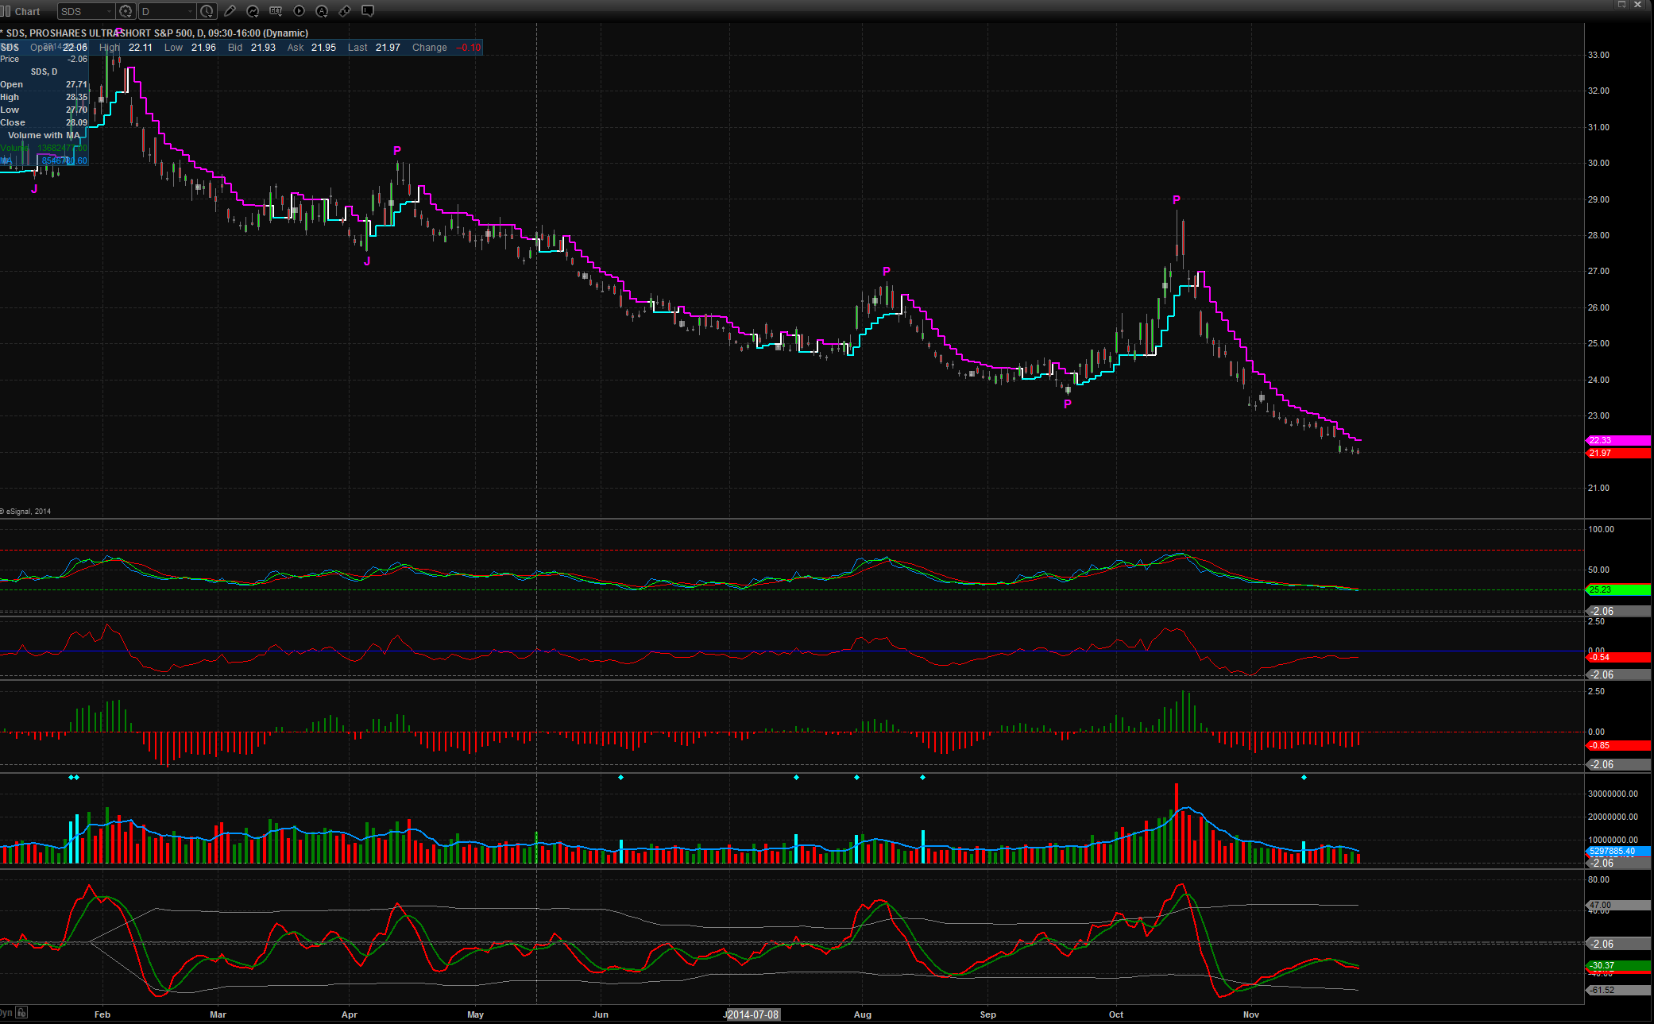Click the Dyn mode label
Image resolution: width=1654 pixels, height=1024 pixels.
point(6,1013)
